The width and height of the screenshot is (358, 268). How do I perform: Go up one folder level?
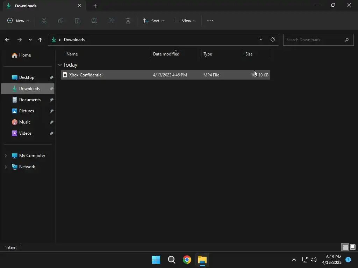(x=41, y=40)
